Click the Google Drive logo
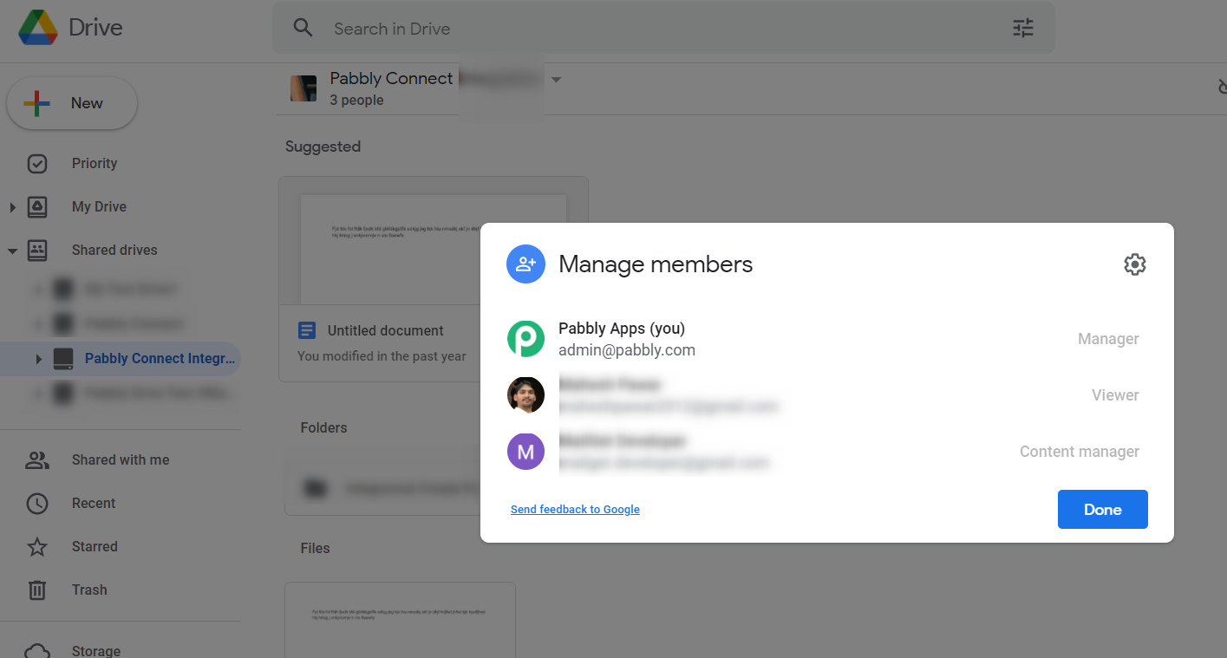The height and width of the screenshot is (658, 1227). coord(38,28)
